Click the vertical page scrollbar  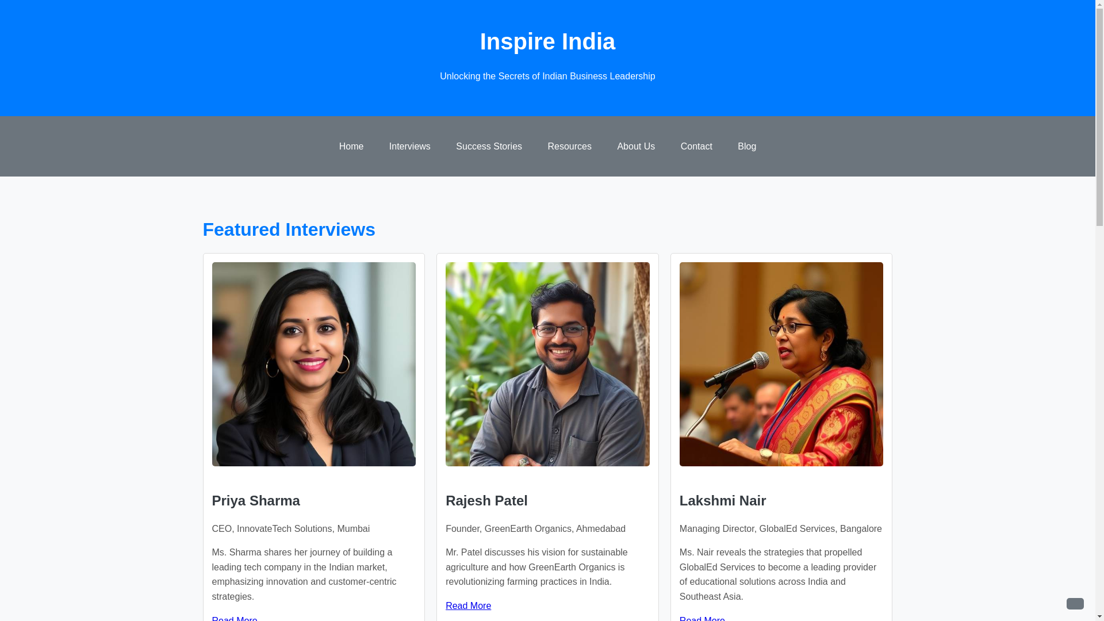[1099, 310]
